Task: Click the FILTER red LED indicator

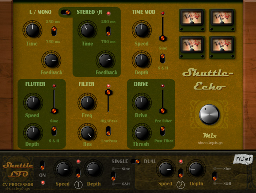Action: [x=108, y=86]
